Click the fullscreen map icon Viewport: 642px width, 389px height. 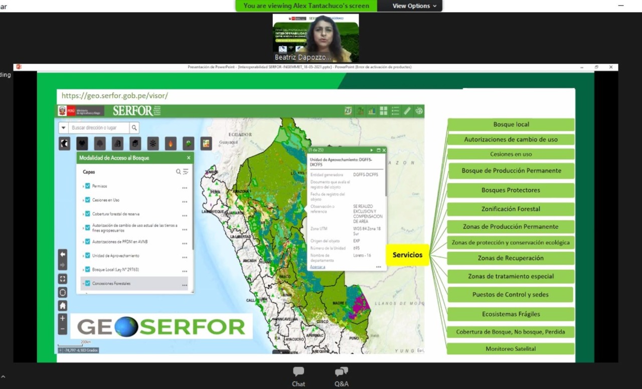(63, 279)
